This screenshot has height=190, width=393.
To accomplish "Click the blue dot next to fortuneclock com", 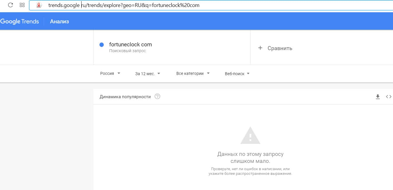I will pos(102,45).
